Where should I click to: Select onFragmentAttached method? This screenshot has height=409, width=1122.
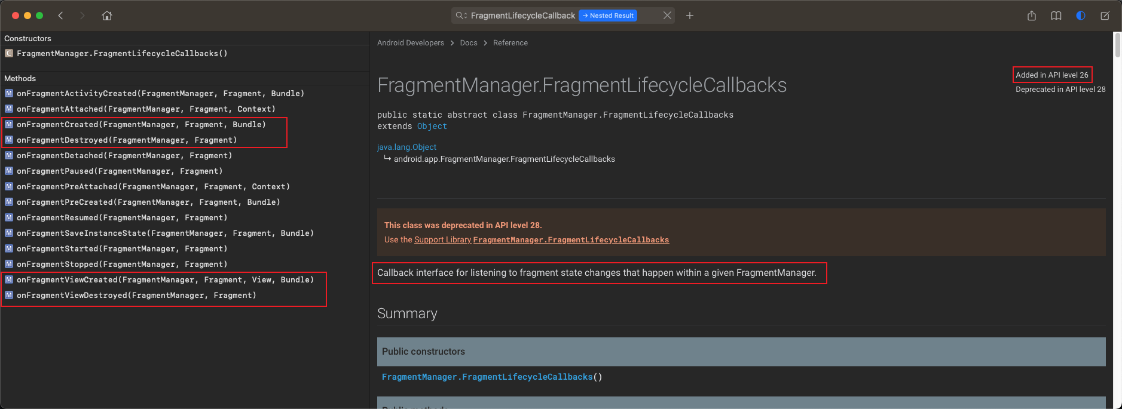click(185, 109)
